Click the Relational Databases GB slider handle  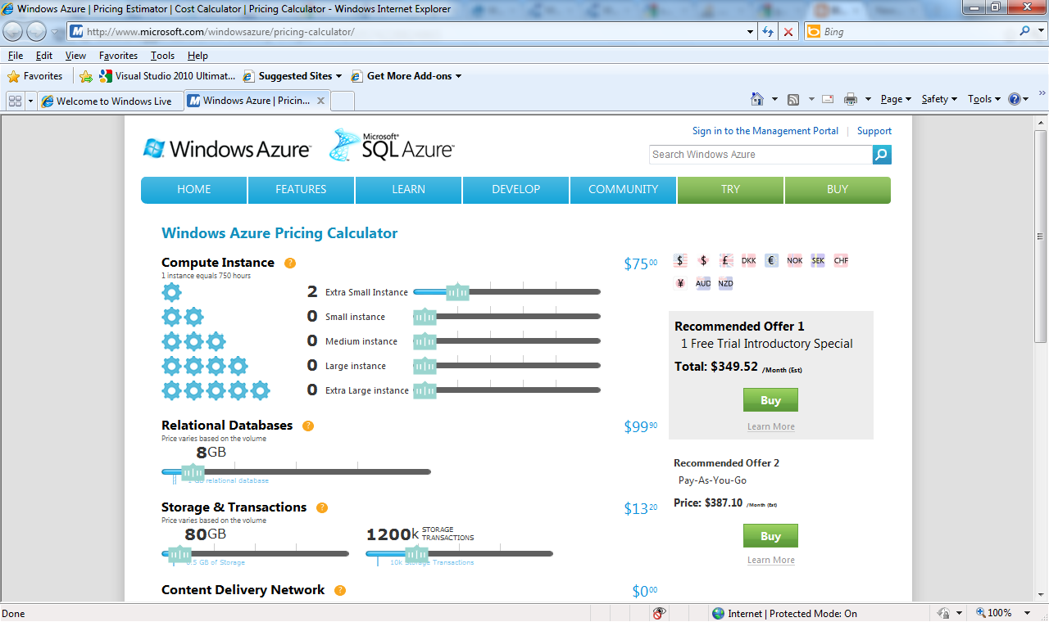click(193, 472)
